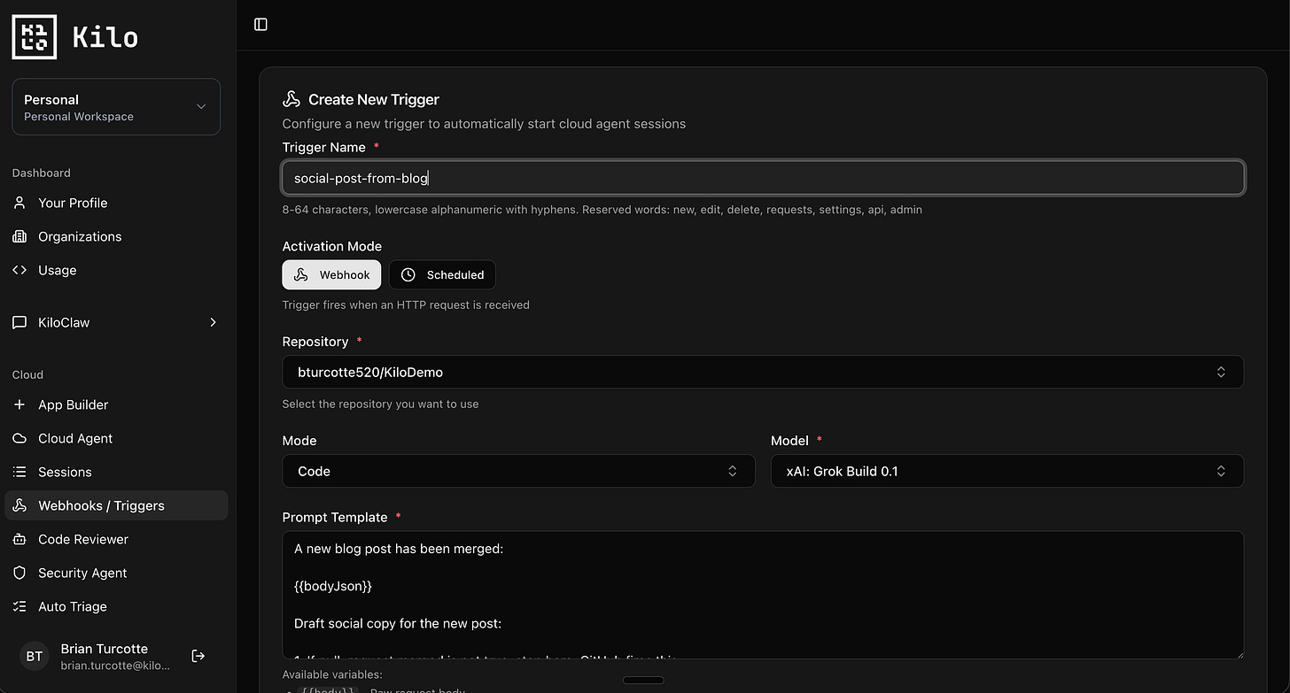Open the Personal Workspace switcher
This screenshot has height=693, width=1290.
pyautogui.click(x=116, y=107)
